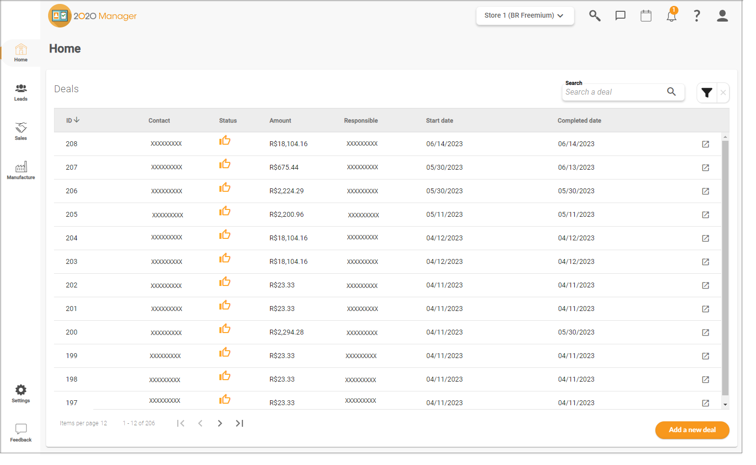Switch to the Sales section
This screenshot has width=756, height=465.
tap(21, 131)
